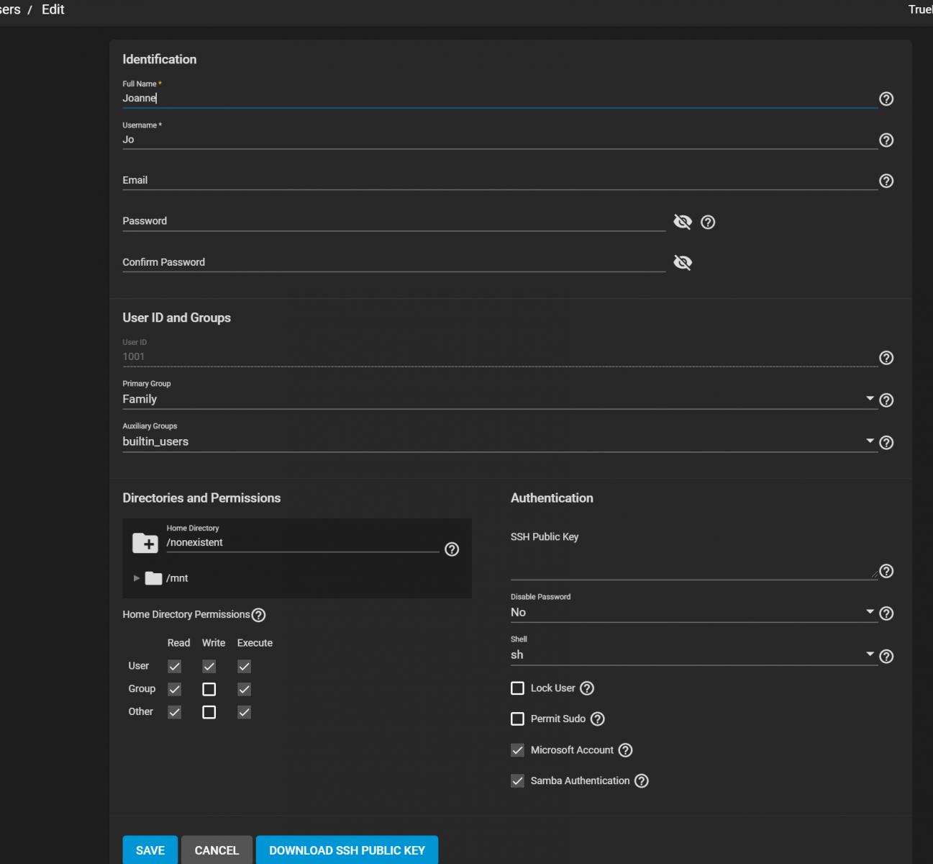Focus the Username input field

(499, 140)
